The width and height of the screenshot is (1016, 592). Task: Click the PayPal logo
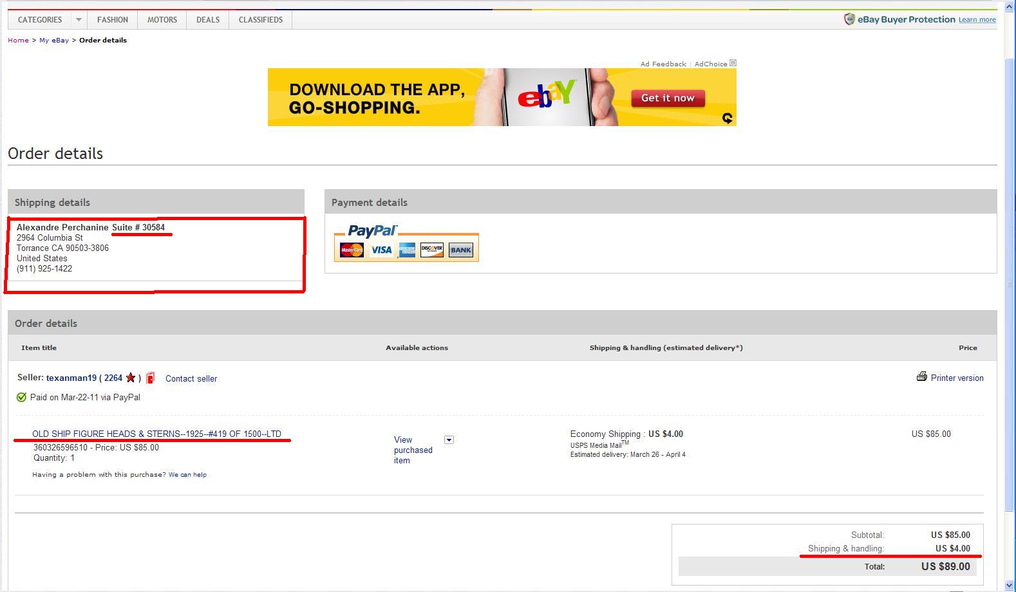click(x=373, y=231)
